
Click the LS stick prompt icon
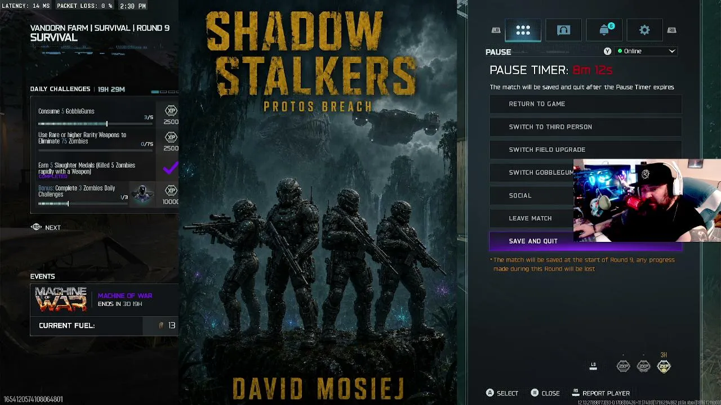click(593, 366)
